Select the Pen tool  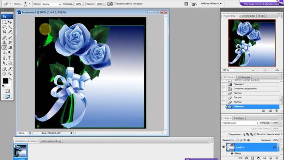coord(4,58)
